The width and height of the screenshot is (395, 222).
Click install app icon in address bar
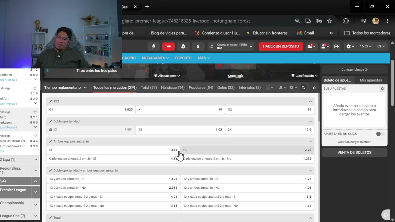(308, 21)
